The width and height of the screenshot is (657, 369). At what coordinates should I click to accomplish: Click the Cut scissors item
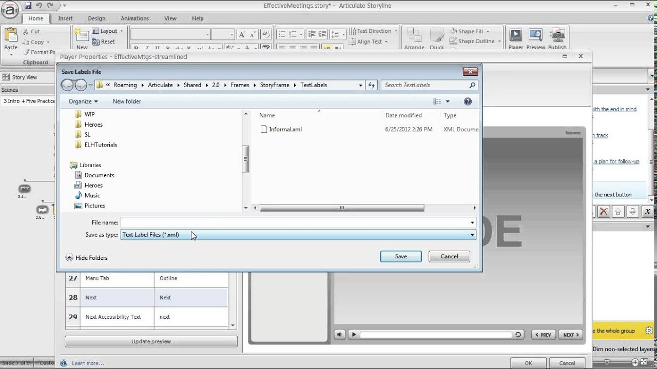click(31, 32)
